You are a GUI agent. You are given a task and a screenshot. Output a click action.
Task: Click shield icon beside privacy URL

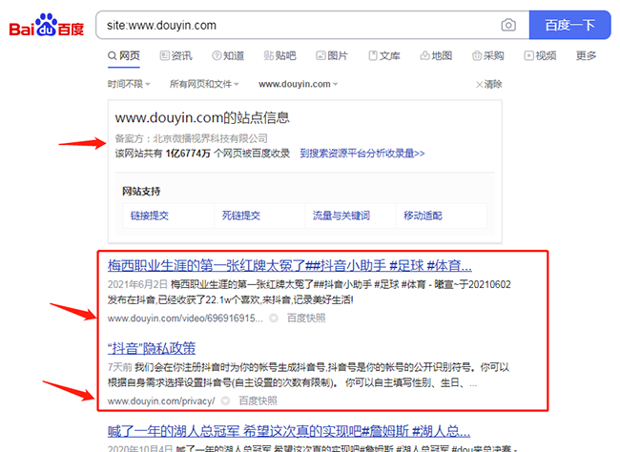point(225,401)
